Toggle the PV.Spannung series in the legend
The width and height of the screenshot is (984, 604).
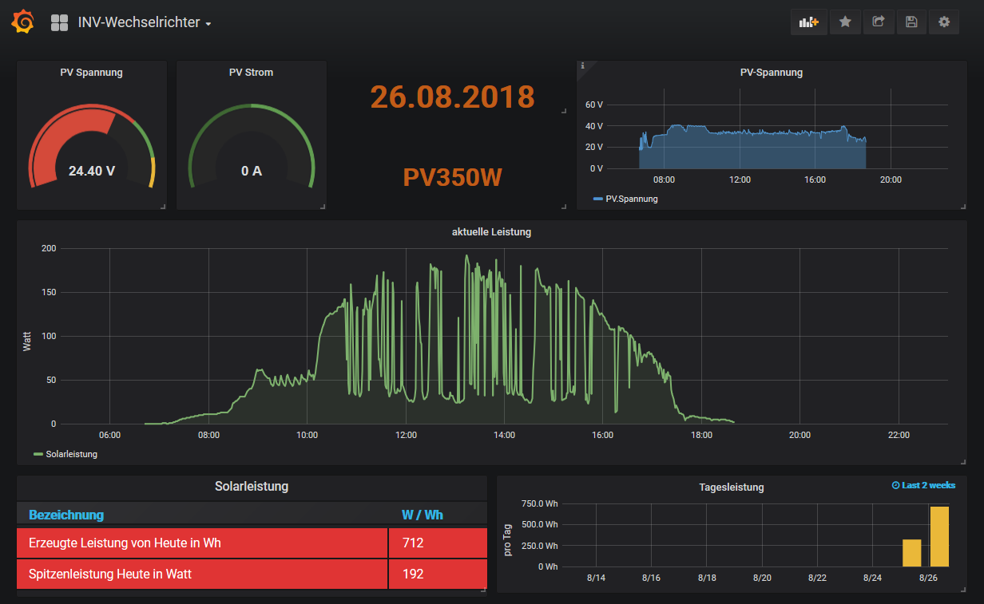631,199
